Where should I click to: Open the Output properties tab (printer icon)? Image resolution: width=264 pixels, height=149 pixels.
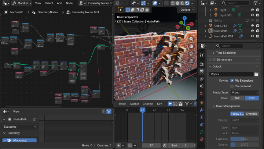tap(201, 71)
